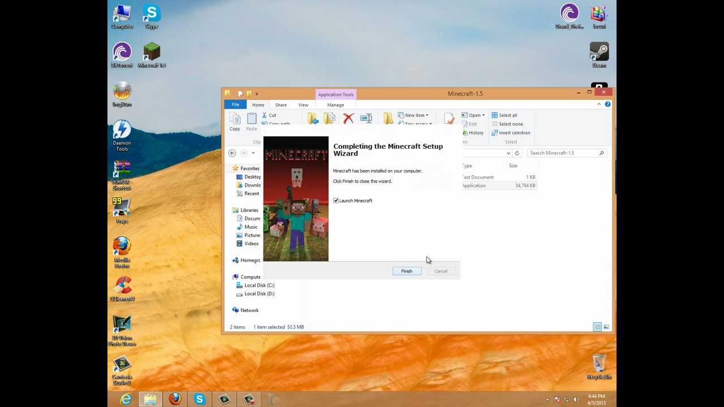
Task: Click the CCleaner desktop icon
Action: point(122,289)
